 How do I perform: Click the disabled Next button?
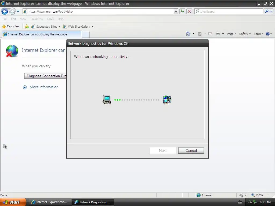point(162,150)
